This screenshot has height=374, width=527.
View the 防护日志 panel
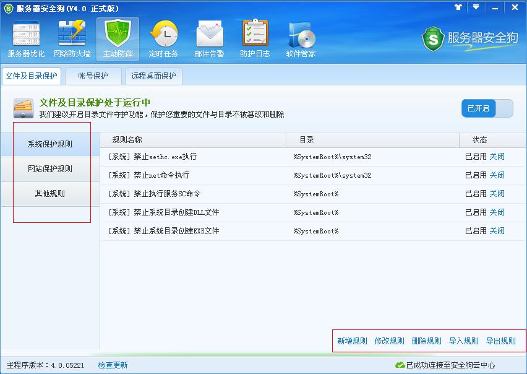tap(255, 38)
